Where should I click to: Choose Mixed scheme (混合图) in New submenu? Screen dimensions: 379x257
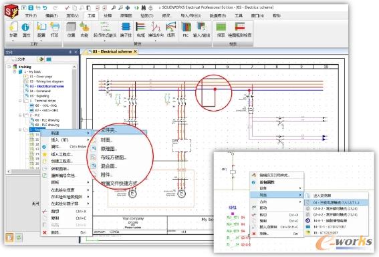pyautogui.click(x=109, y=166)
